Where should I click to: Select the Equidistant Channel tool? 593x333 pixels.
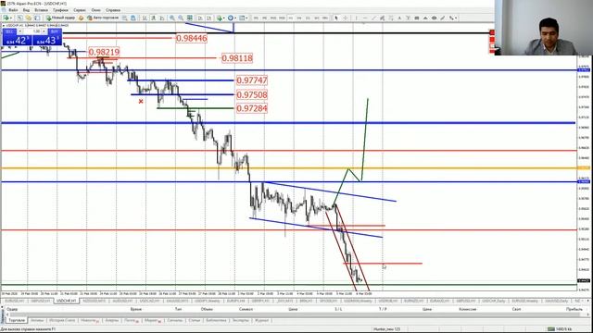[x=382, y=18]
